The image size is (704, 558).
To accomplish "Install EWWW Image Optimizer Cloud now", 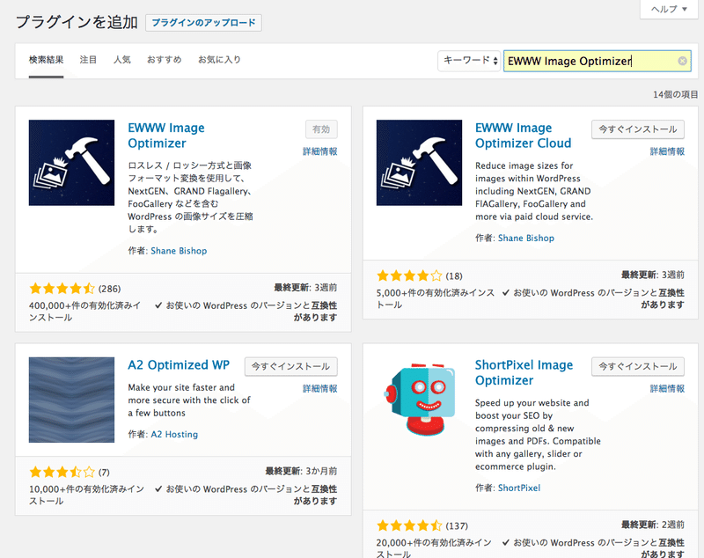I will [637, 129].
